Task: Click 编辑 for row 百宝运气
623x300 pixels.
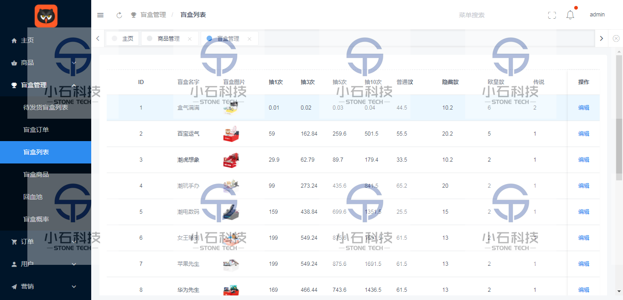Action: click(x=584, y=134)
